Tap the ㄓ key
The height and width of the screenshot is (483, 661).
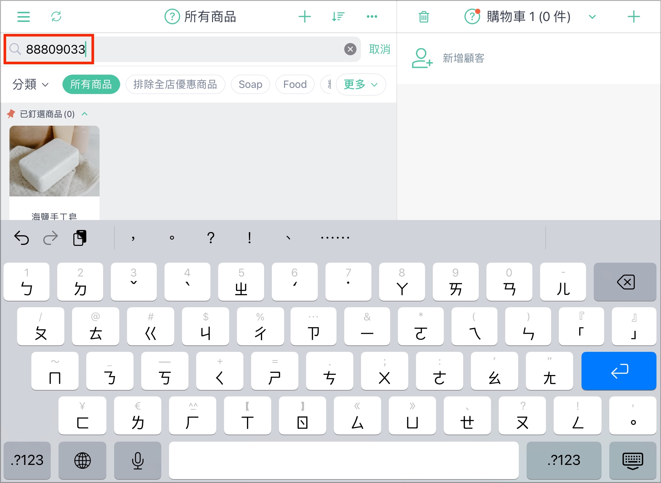[241, 282]
